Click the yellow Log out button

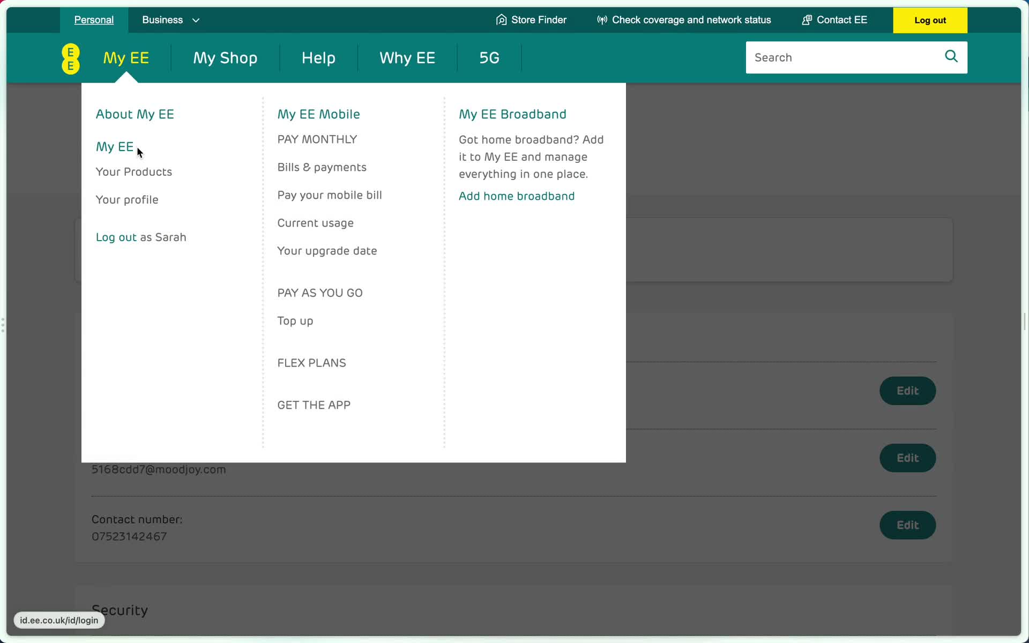[x=930, y=20]
